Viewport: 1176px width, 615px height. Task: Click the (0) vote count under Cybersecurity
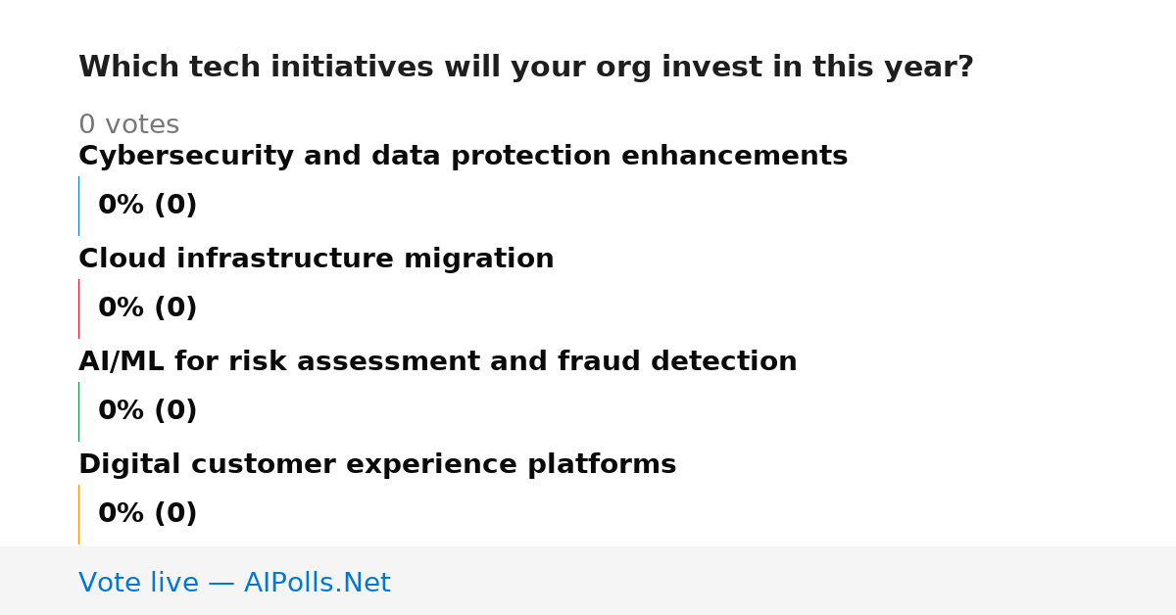[175, 206]
